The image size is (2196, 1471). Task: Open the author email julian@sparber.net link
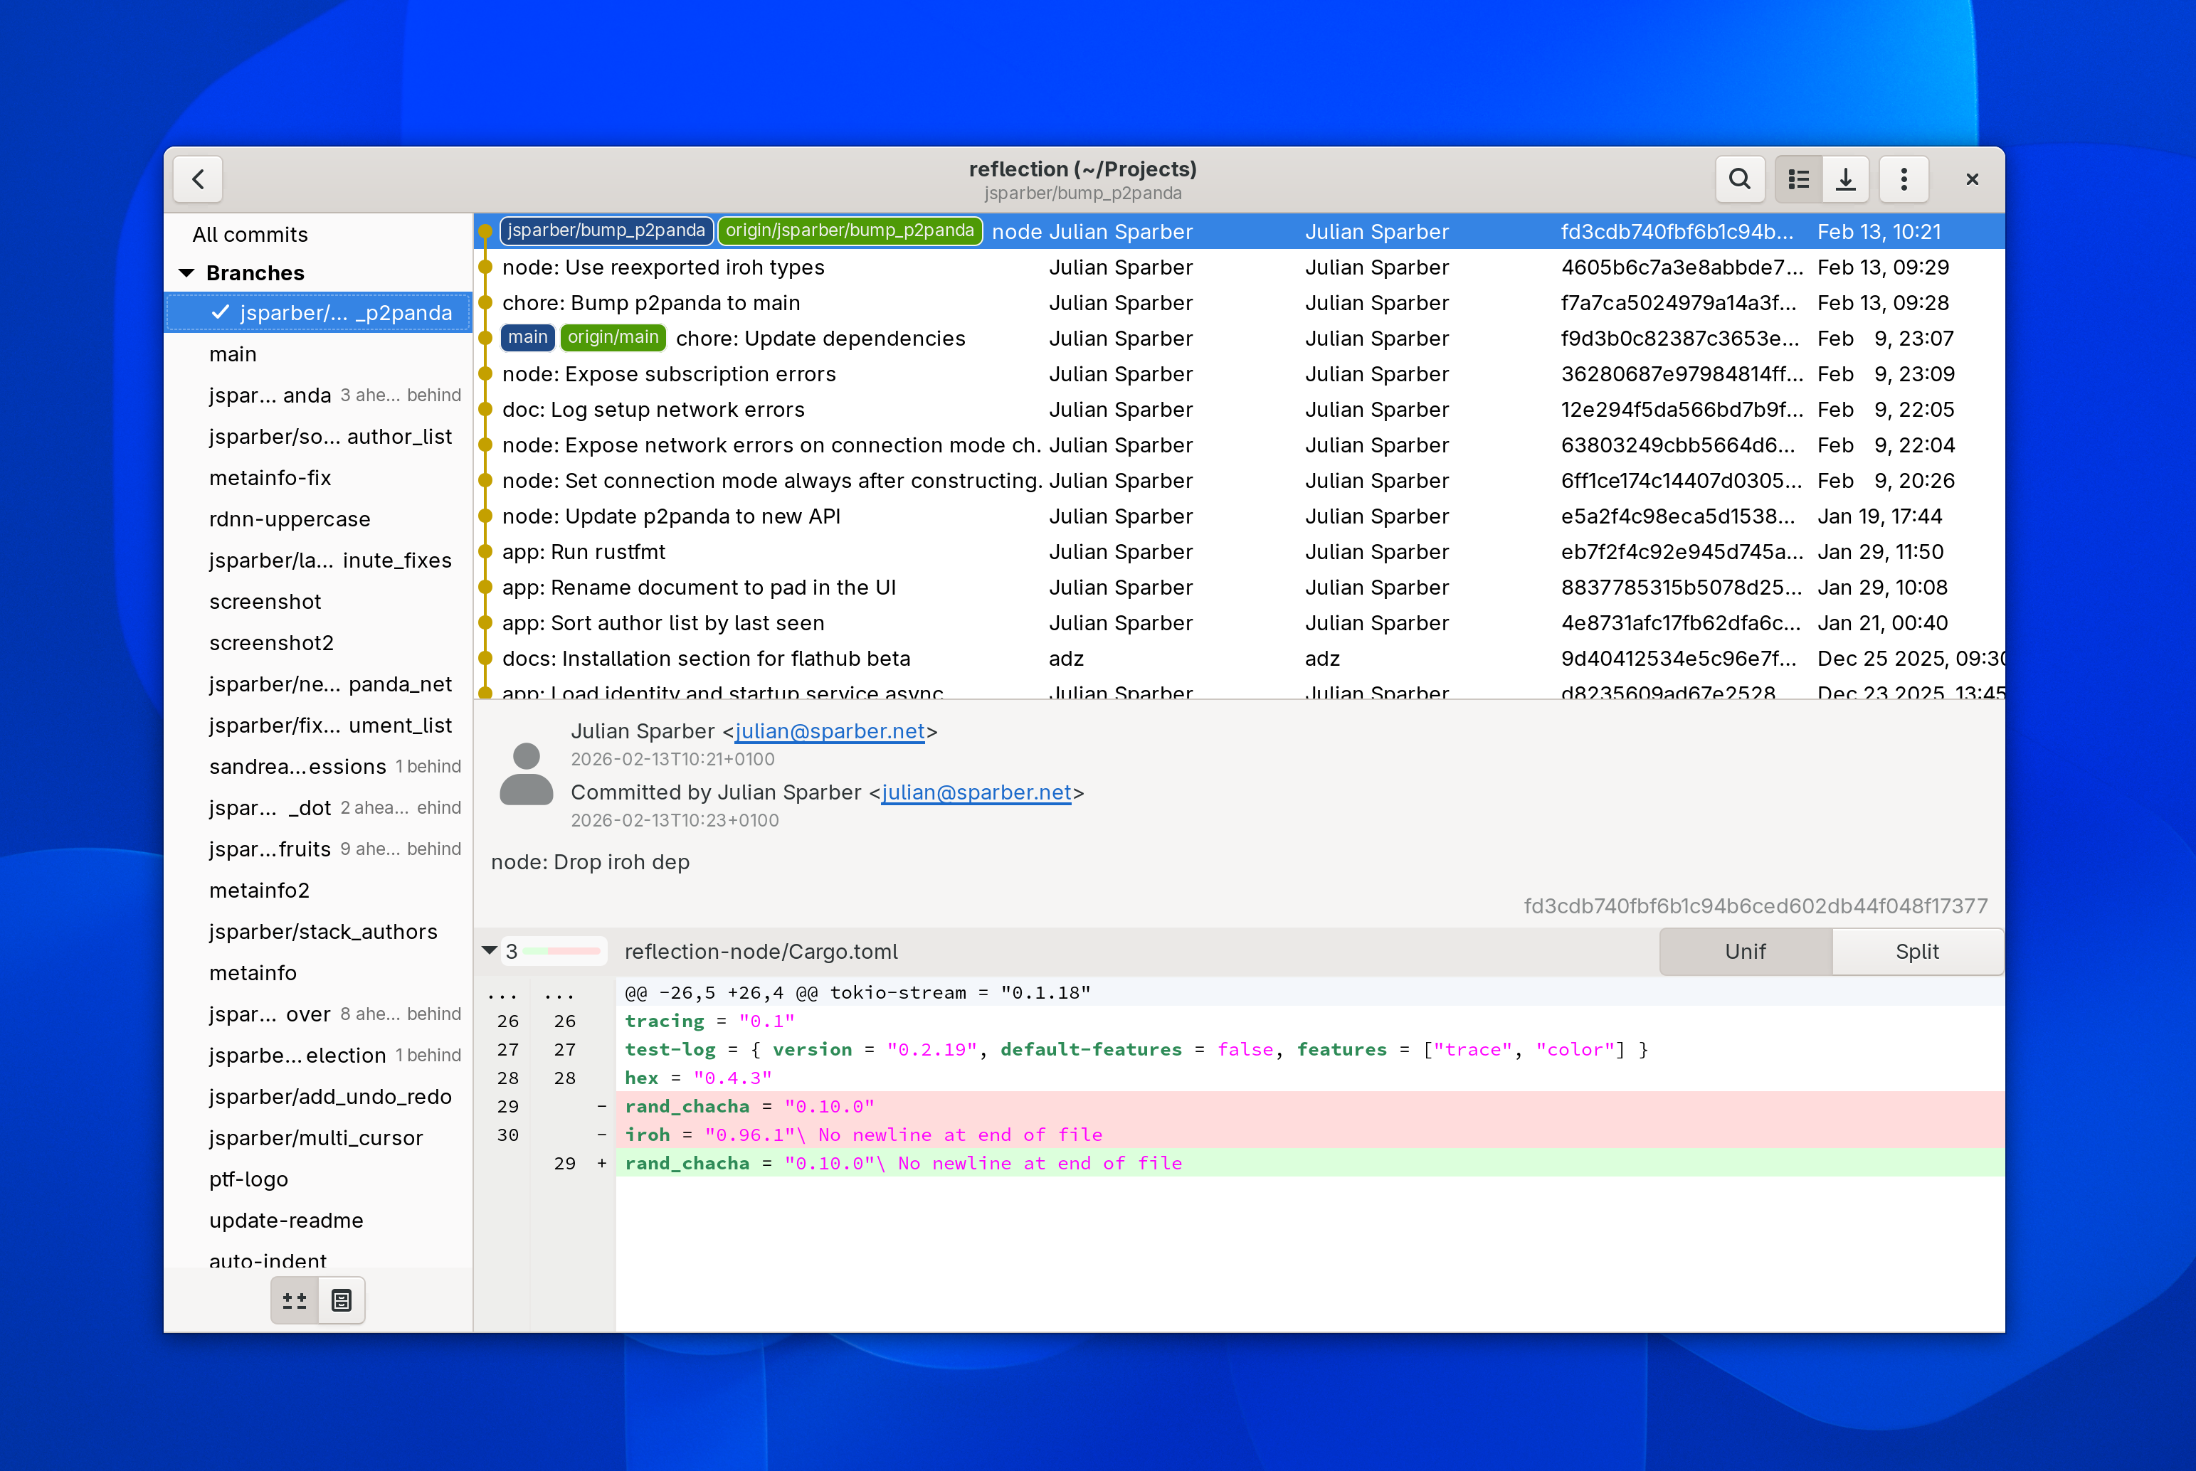pyautogui.click(x=830, y=732)
